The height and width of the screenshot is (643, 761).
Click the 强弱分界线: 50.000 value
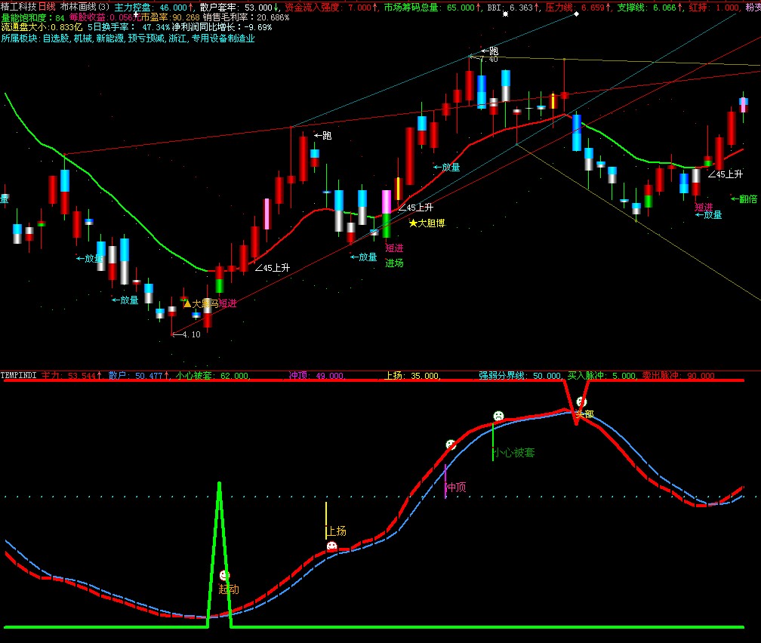tap(520, 376)
